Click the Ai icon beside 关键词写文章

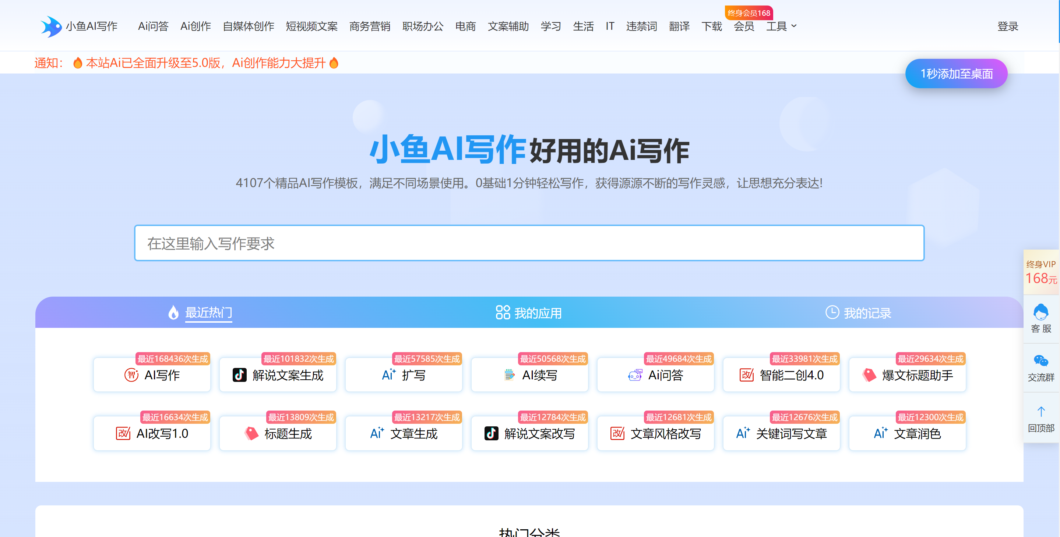(x=743, y=433)
